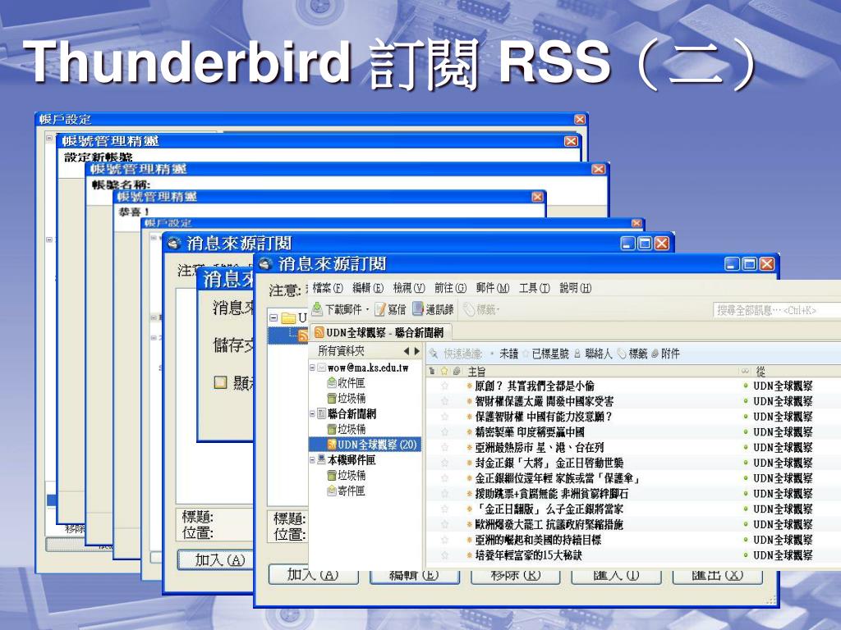
Task: Collapse the U folder in 消息來源訂閱 tree
Action: tap(273, 317)
